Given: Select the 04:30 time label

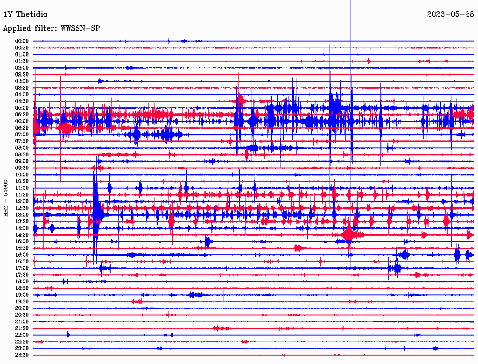Looking at the screenshot, I should [22, 101].
